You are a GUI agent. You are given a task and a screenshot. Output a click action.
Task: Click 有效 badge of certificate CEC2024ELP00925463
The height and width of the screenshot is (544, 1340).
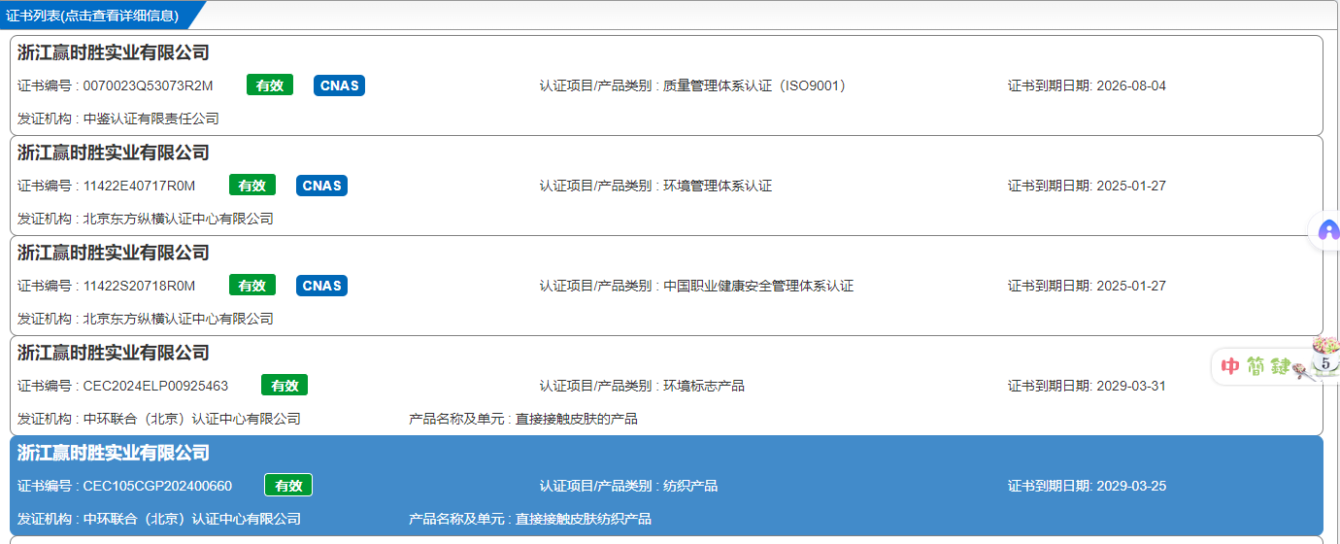click(x=285, y=386)
